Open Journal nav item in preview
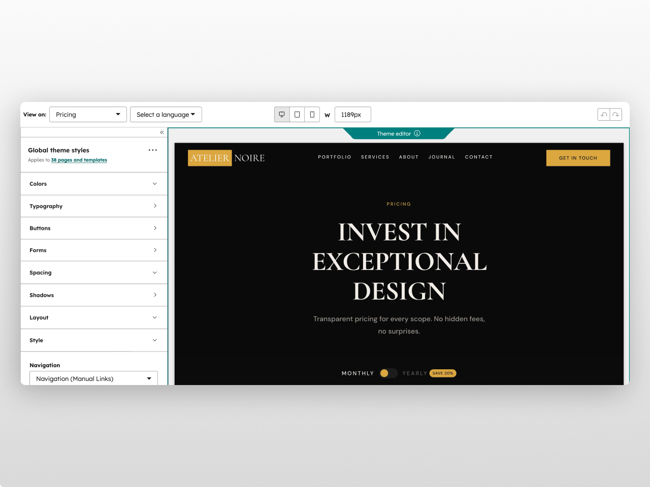The height and width of the screenshot is (487, 650). click(x=442, y=157)
